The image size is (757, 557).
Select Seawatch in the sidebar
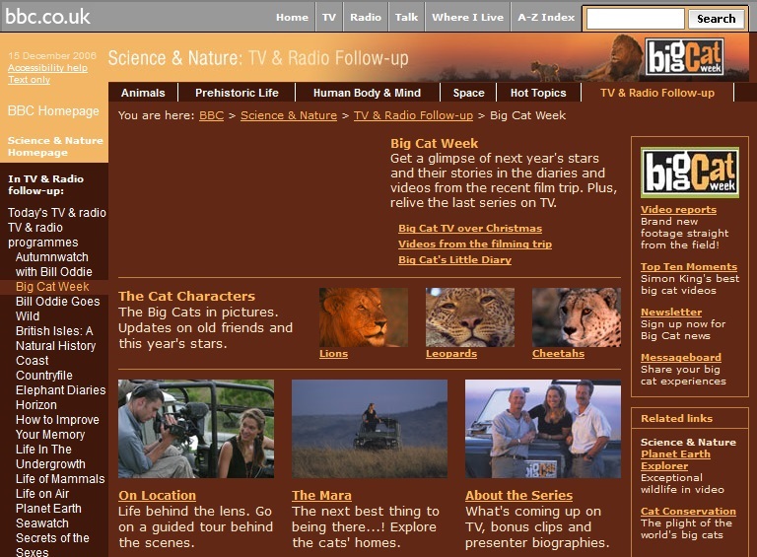42,523
